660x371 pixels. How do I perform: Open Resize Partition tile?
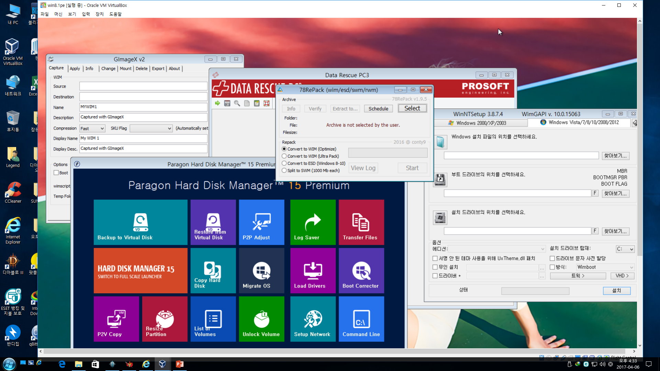(x=165, y=319)
